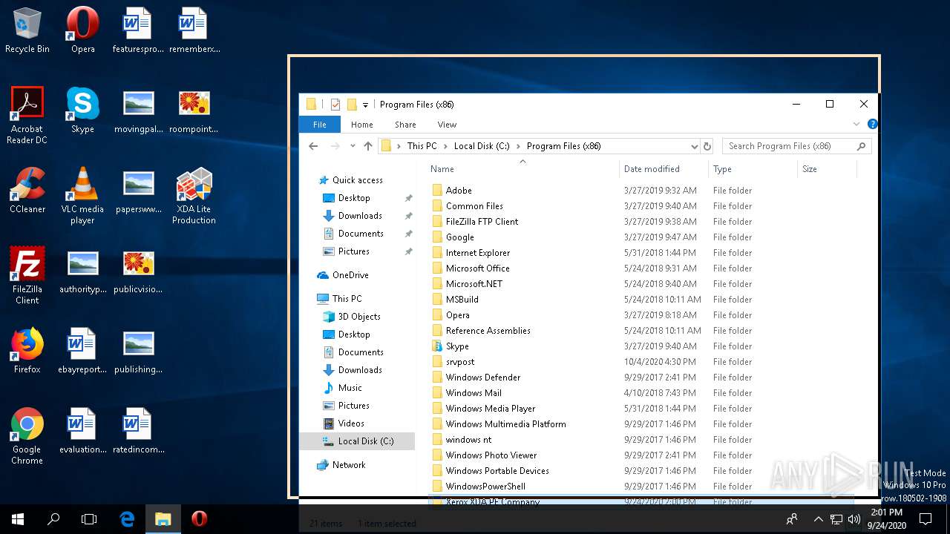Image resolution: width=950 pixels, height=534 pixels.
Task: Launch VLC media player shortcut
Action: (82, 195)
